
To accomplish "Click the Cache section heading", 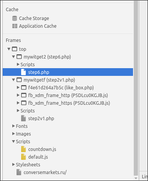I will coord(12,10).
